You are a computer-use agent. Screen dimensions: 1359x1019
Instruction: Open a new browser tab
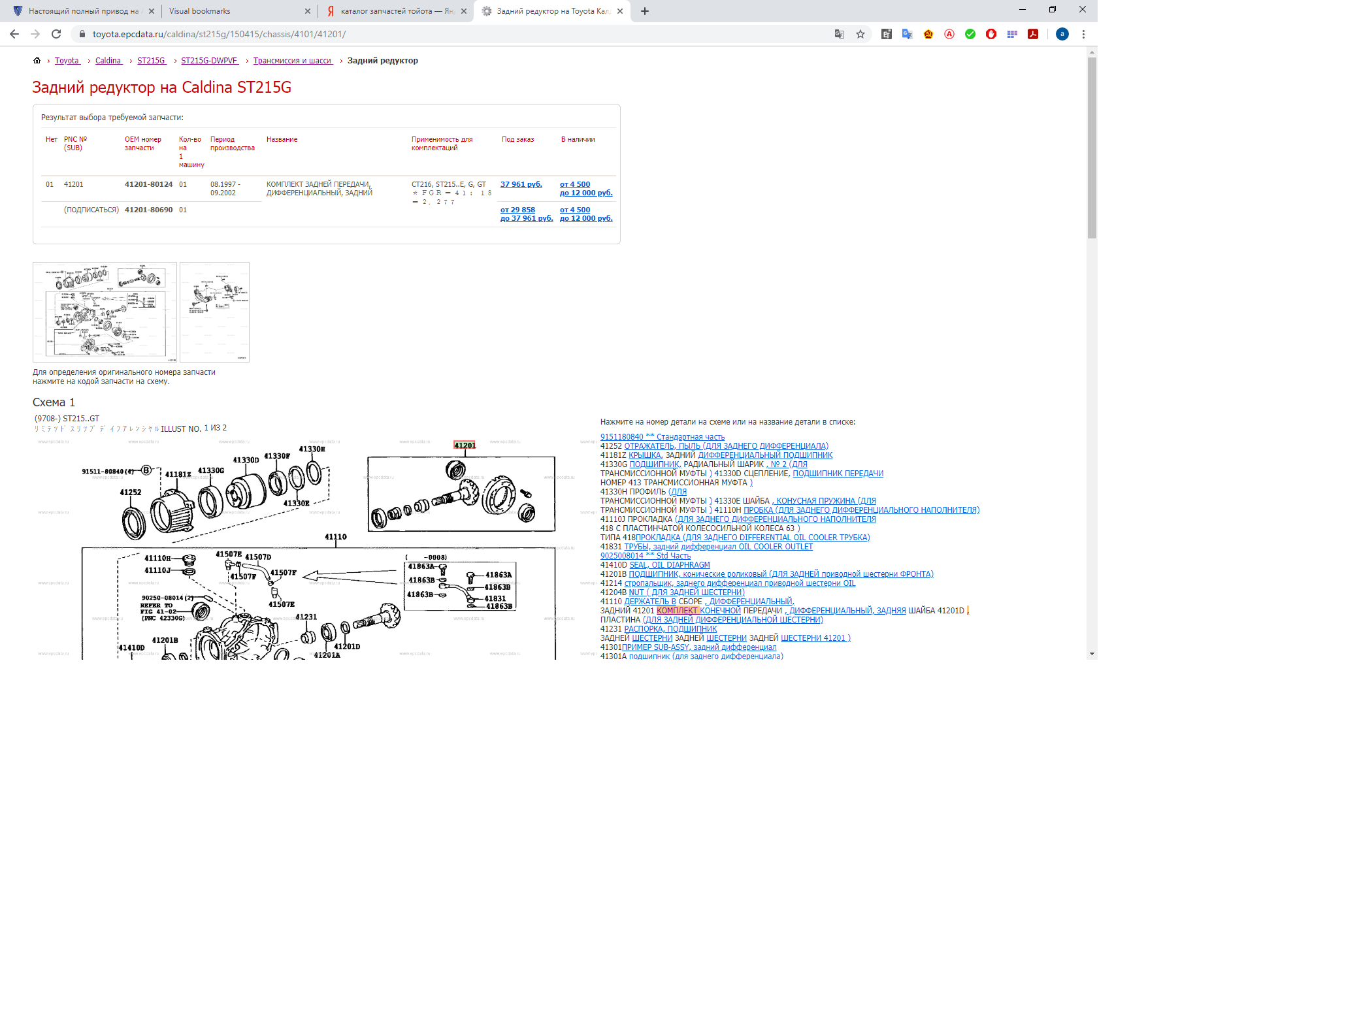645,11
